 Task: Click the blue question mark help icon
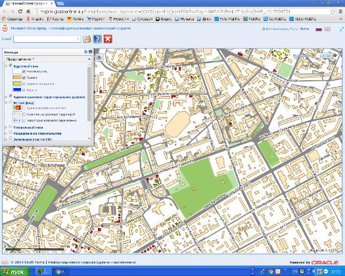(97, 39)
